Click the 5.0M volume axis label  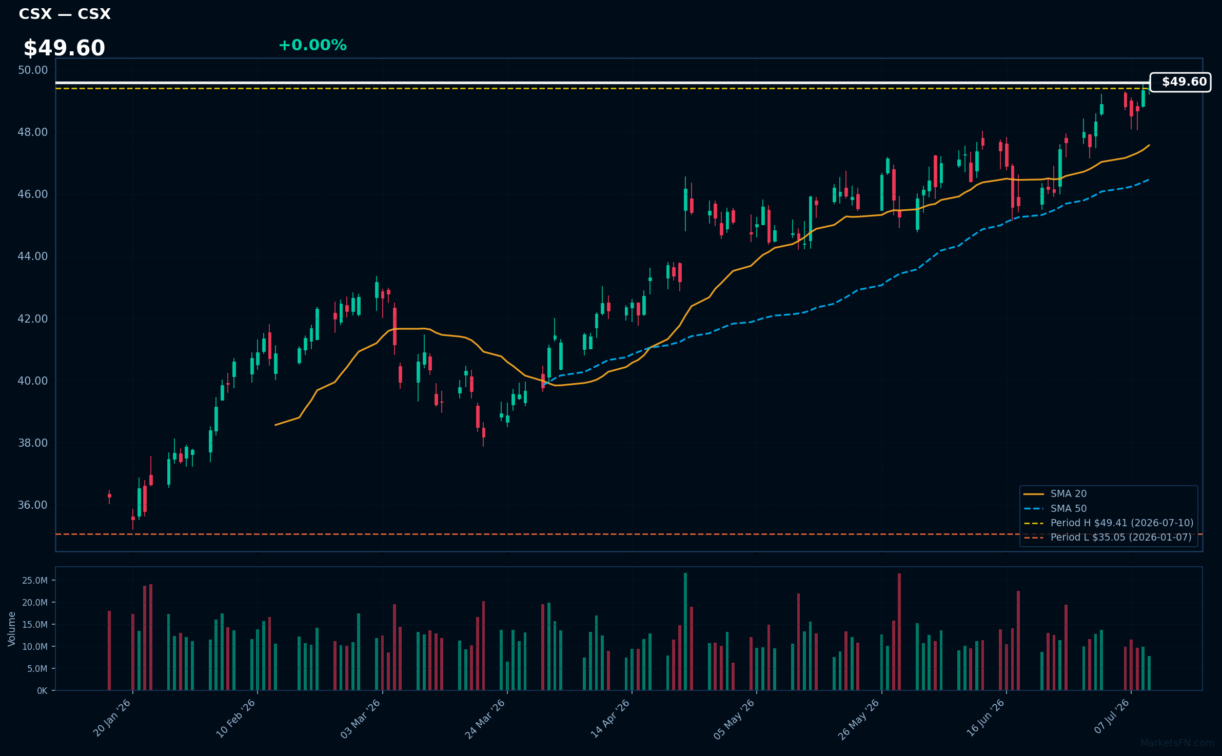(37, 669)
